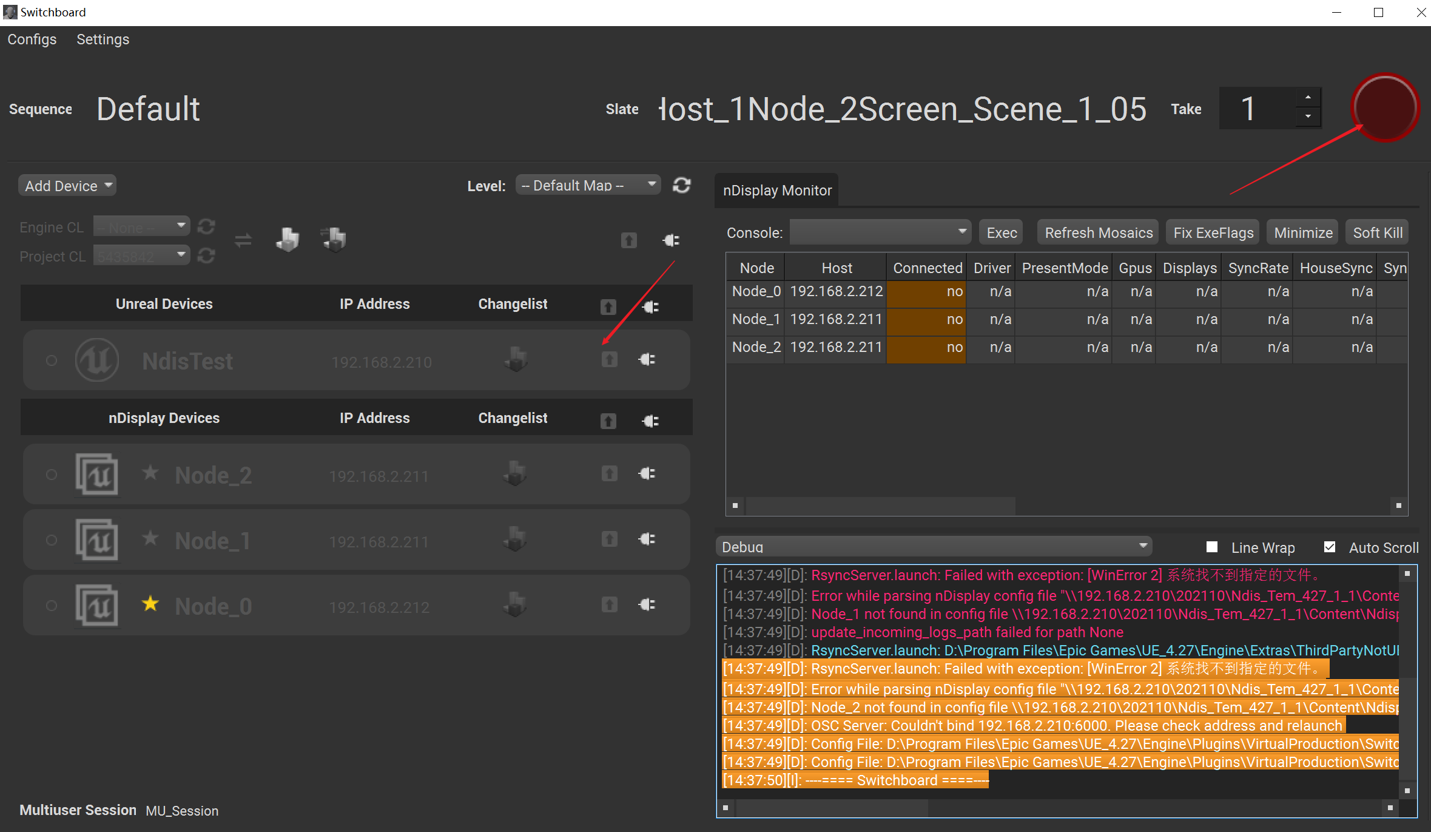Viewport: 1431px width, 832px height.
Task: Start all nDisplay Devices from header
Action: [608, 421]
